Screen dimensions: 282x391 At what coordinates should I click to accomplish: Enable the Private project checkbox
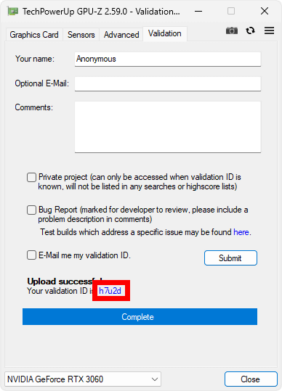[x=31, y=177]
